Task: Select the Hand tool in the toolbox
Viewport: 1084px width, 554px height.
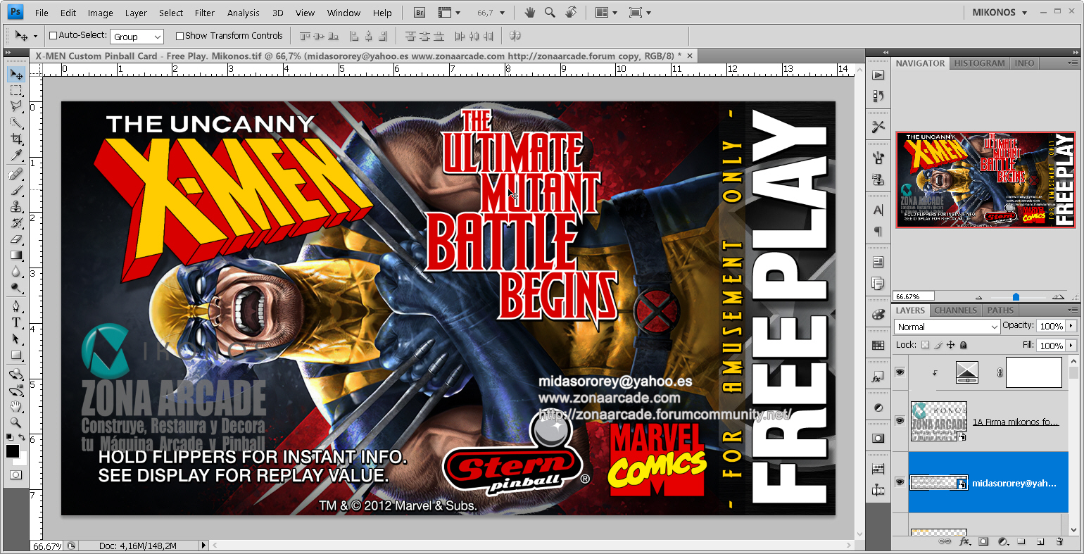Action: [16, 406]
